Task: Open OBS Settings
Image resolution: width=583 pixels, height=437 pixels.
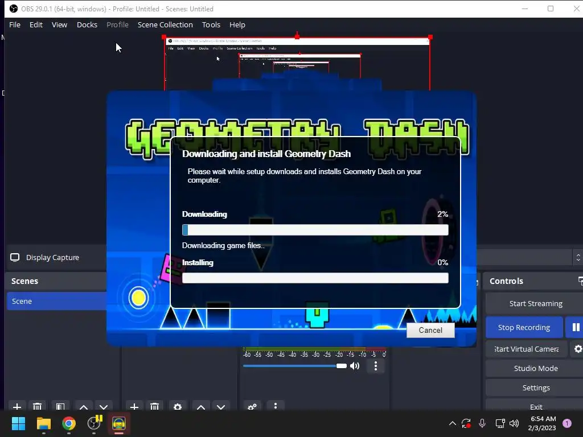Action: coord(535,387)
